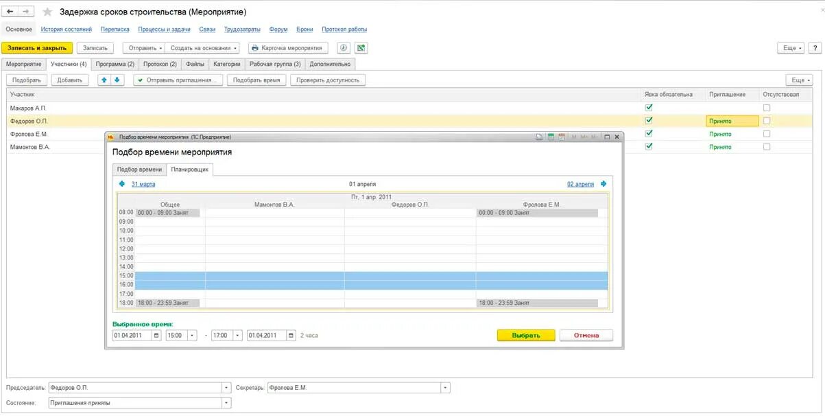The width and height of the screenshot is (825, 416).
Task: Jump to the 31 марта link
Action: 143,184
